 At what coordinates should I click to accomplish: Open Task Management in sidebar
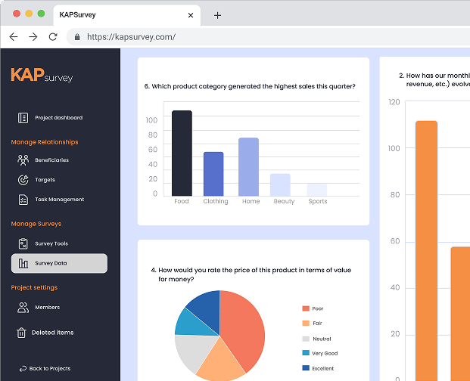(x=51, y=200)
